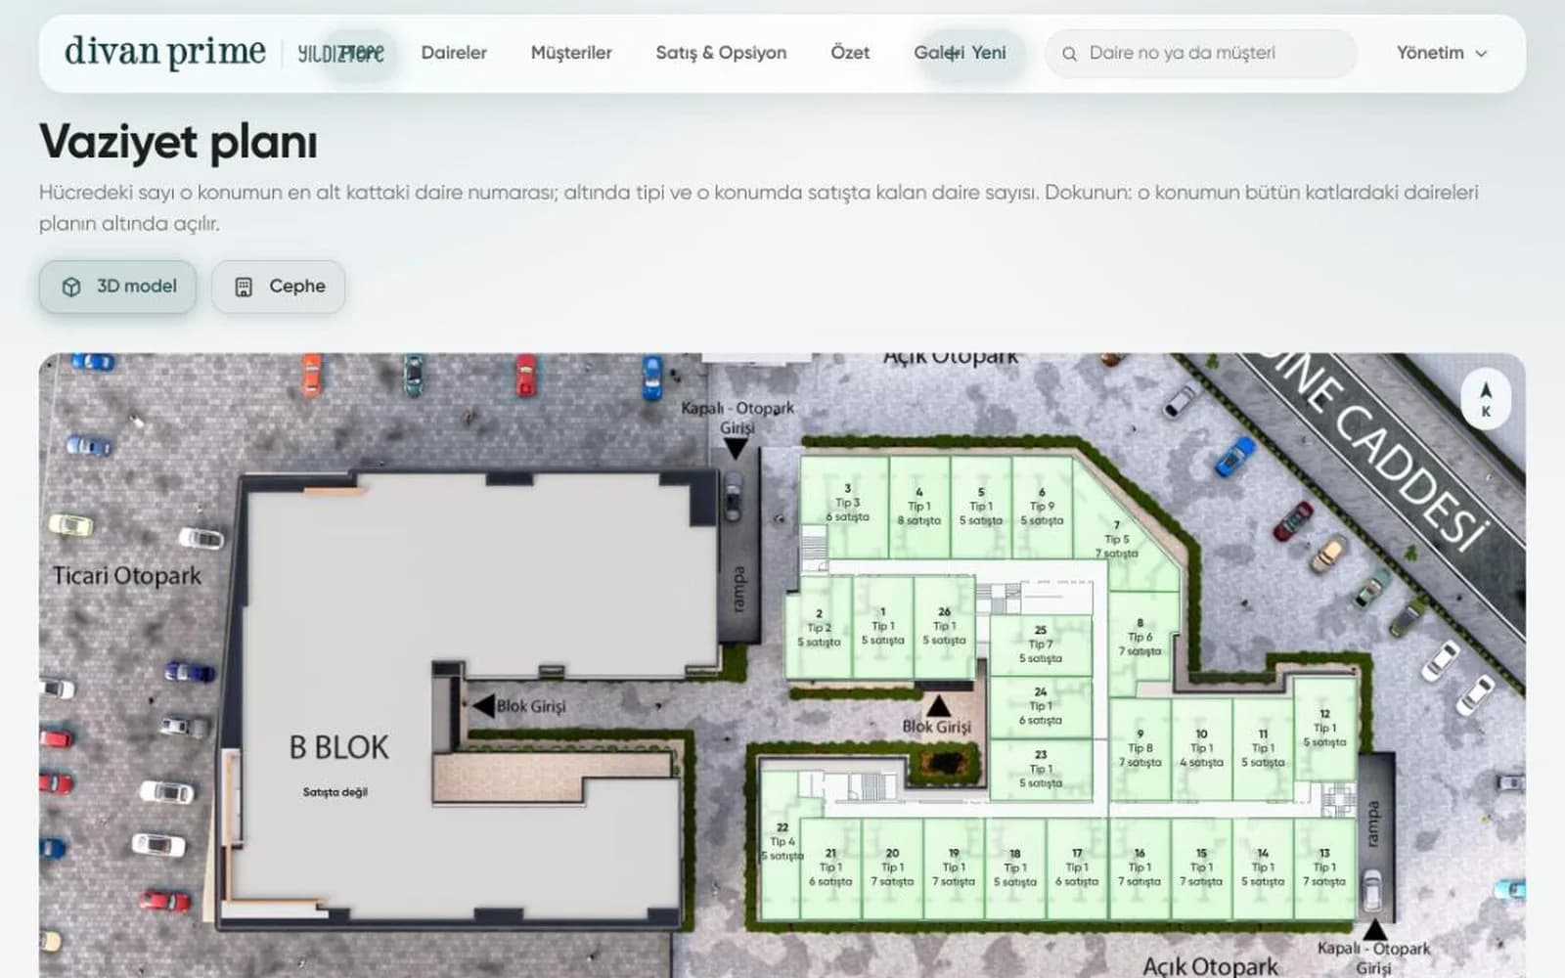Image resolution: width=1565 pixels, height=978 pixels.
Task: Select apartment cell 10 with 4 satışta
Action: pos(1201,748)
